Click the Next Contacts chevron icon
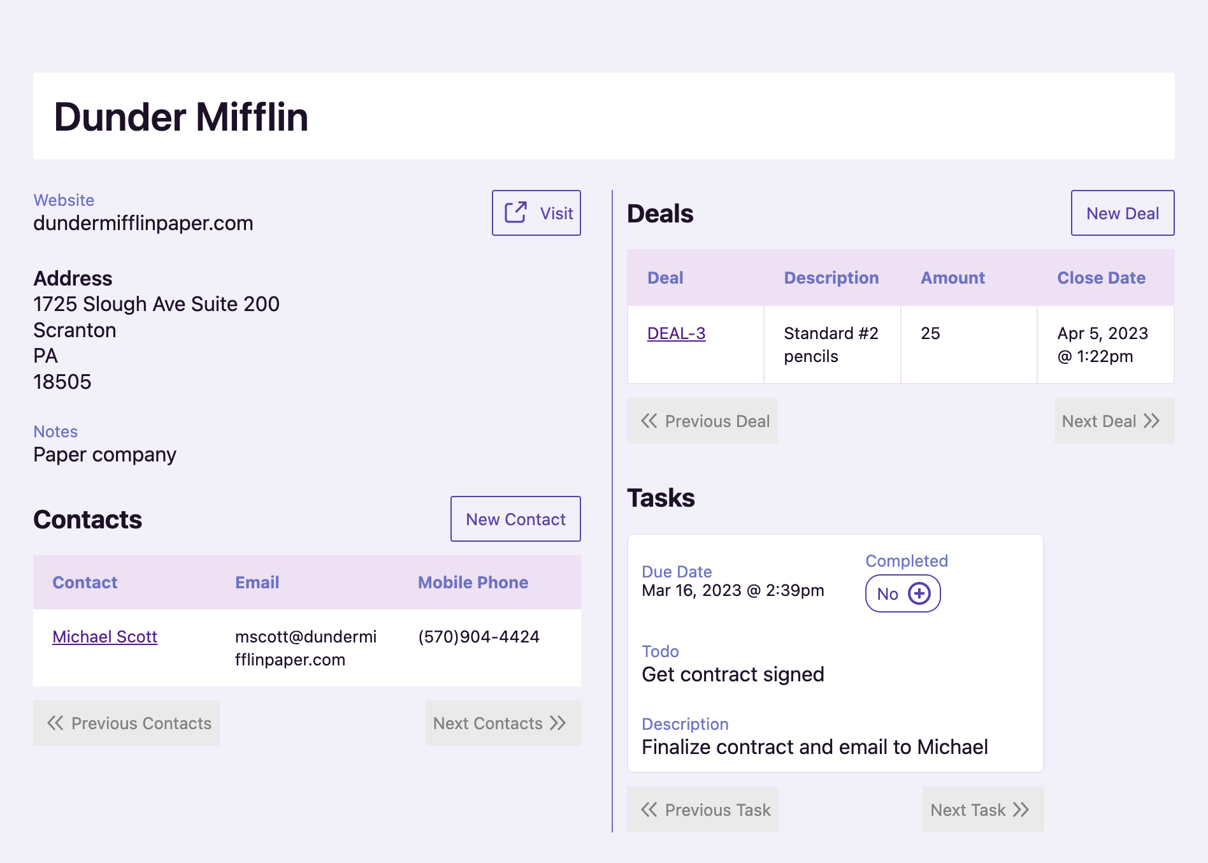The image size is (1208, 863). click(558, 723)
